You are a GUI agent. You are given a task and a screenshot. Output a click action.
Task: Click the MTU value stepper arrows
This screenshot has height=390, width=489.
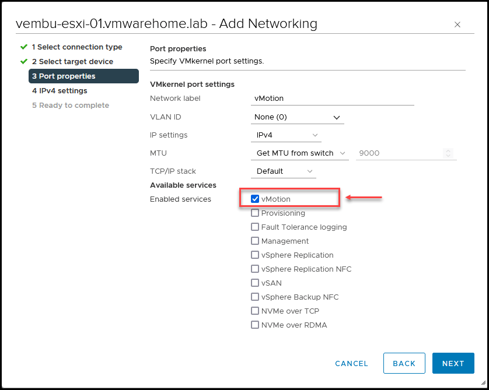click(448, 153)
